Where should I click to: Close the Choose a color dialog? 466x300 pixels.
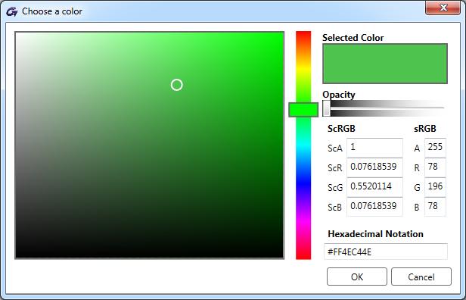point(443,8)
